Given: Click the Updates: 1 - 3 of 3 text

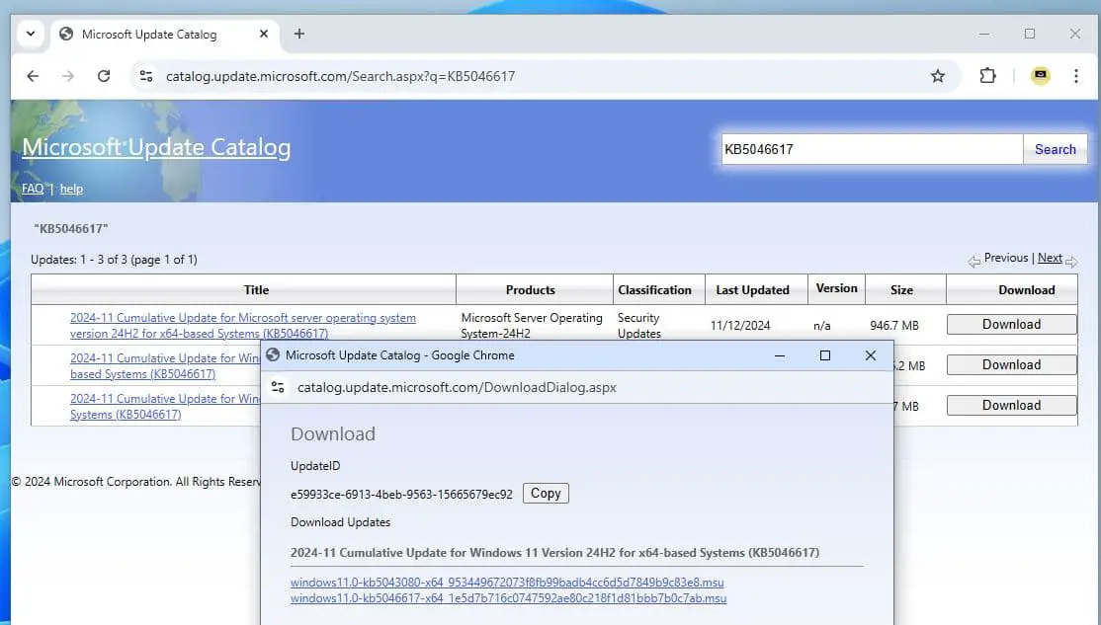Looking at the screenshot, I should [114, 260].
